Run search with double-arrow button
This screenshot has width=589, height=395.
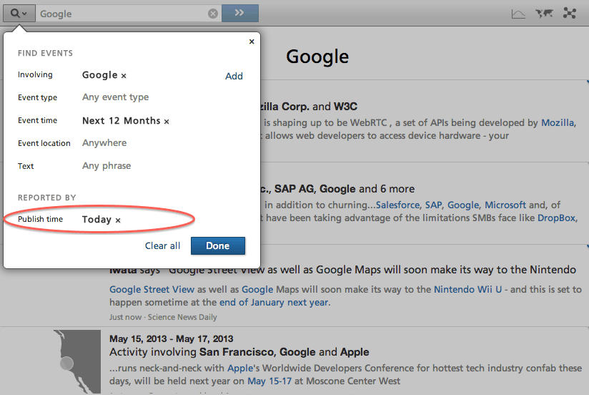[x=239, y=13]
